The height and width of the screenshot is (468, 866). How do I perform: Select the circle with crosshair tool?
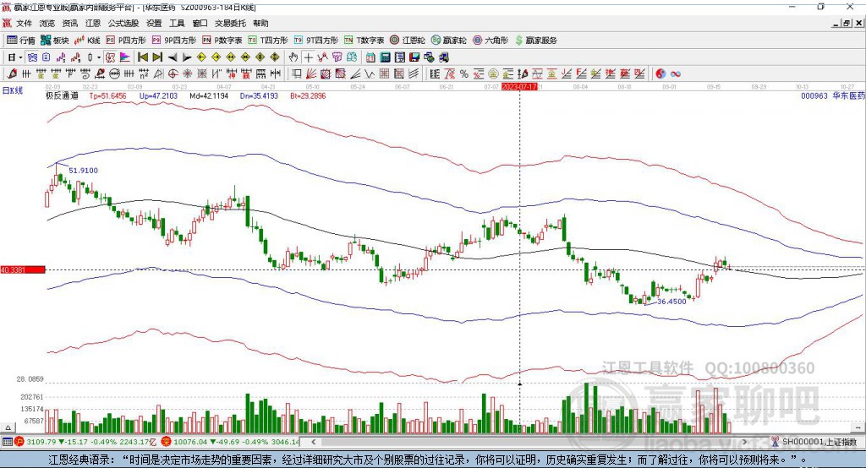[x=173, y=74]
